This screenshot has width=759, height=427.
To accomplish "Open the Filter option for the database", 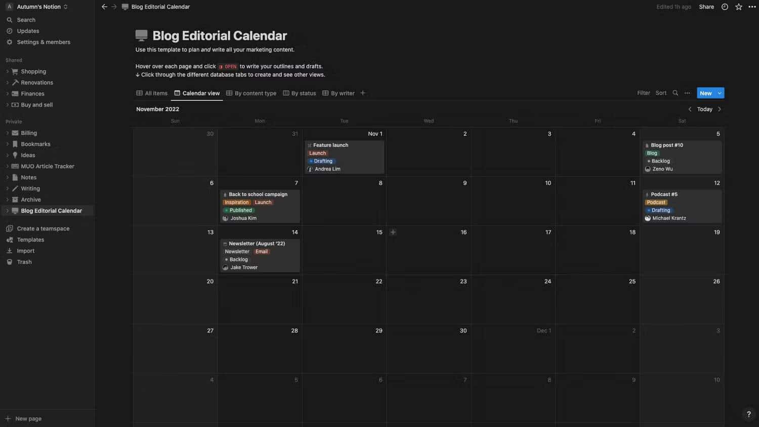I will point(644,93).
